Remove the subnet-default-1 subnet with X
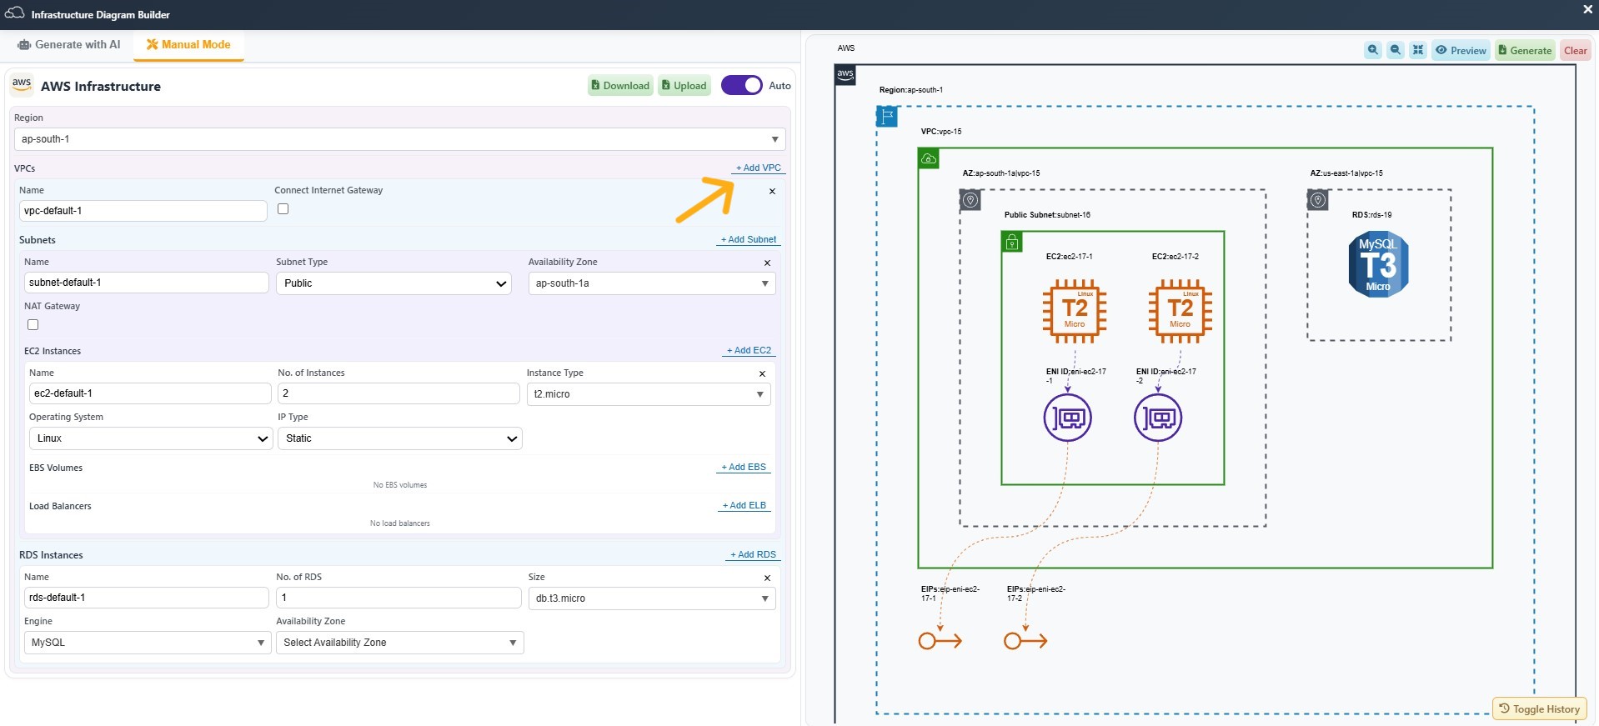The width and height of the screenshot is (1599, 726). pyautogui.click(x=767, y=263)
